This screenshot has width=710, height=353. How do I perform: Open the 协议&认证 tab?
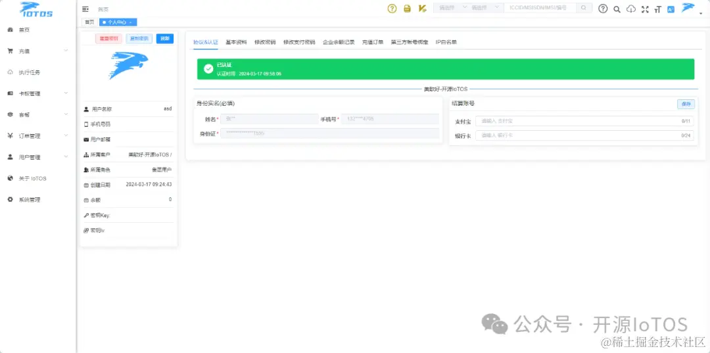(206, 42)
